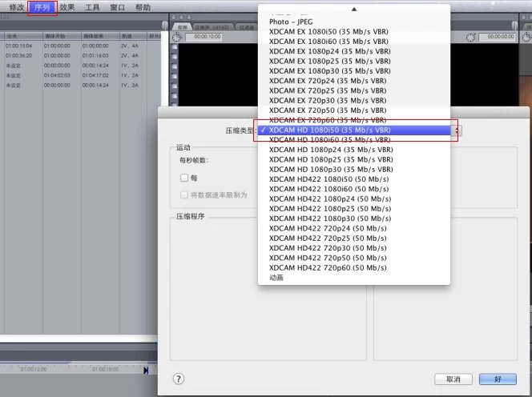This screenshot has height=397, width=532.
Task: Choose XDCAM HD422 720p25 (50 Mb/s)
Action: pos(354,238)
